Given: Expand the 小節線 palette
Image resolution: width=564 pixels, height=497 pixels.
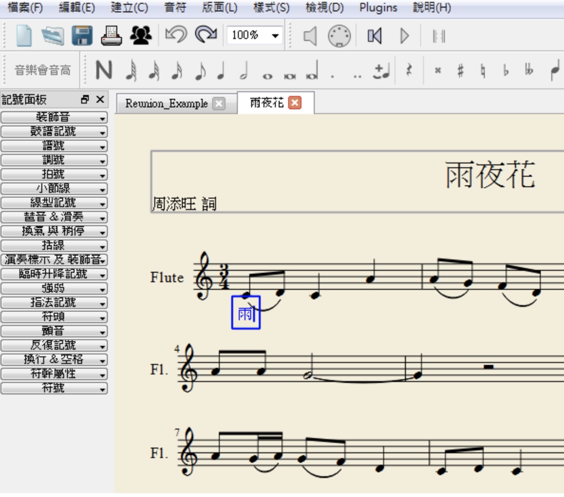Looking at the screenshot, I should pyautogui.click(x=54, y=189).
